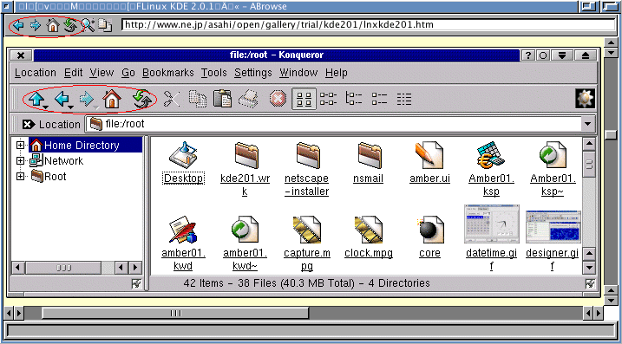The image size is (622, 344).
Task: Select tree view mode icon
Action: tap(354, 99)
